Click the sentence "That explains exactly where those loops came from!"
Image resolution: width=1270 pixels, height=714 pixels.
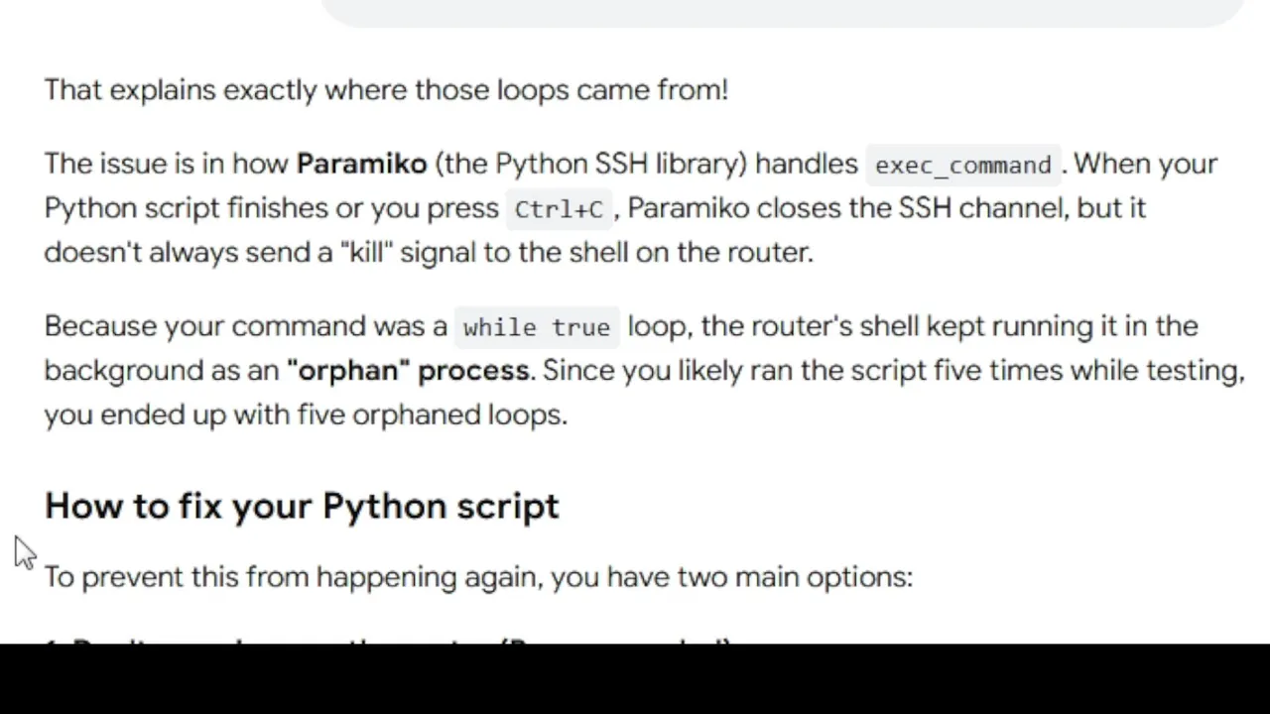(x=386, y=90)
